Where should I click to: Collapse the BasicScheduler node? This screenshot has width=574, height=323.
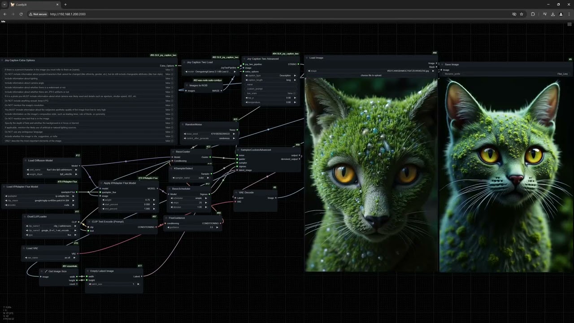tap(170, 188)
